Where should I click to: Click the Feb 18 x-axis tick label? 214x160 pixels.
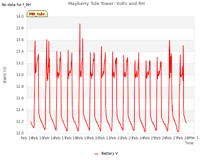click(x=71, y=138)
